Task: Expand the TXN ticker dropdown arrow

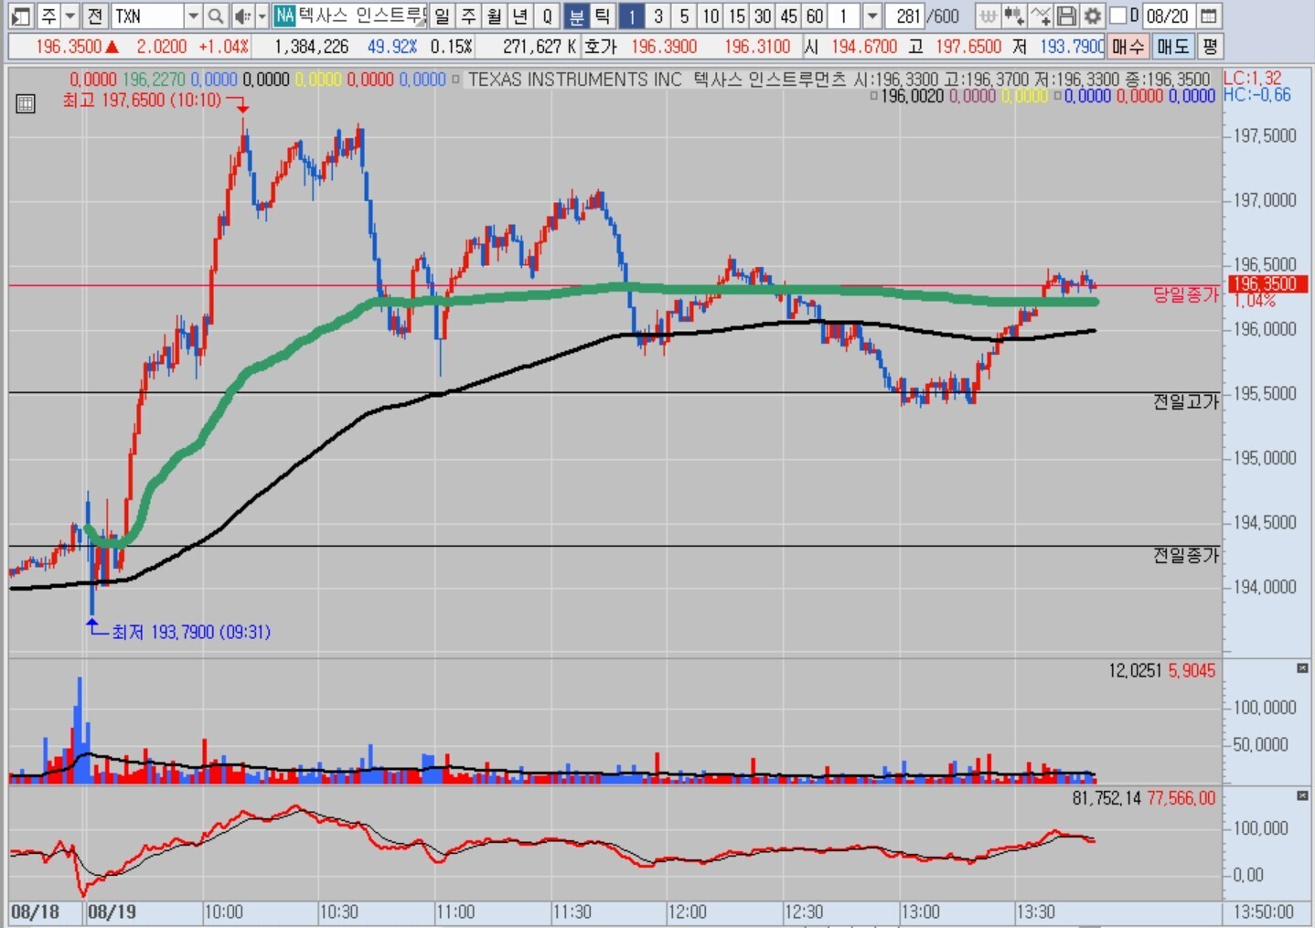Action: pos(193,16)
